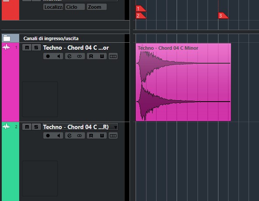This screenshot has height=201, width=259.
Task: Select the Canali di ingresso/uscita folder
Action: click(51, 38)
